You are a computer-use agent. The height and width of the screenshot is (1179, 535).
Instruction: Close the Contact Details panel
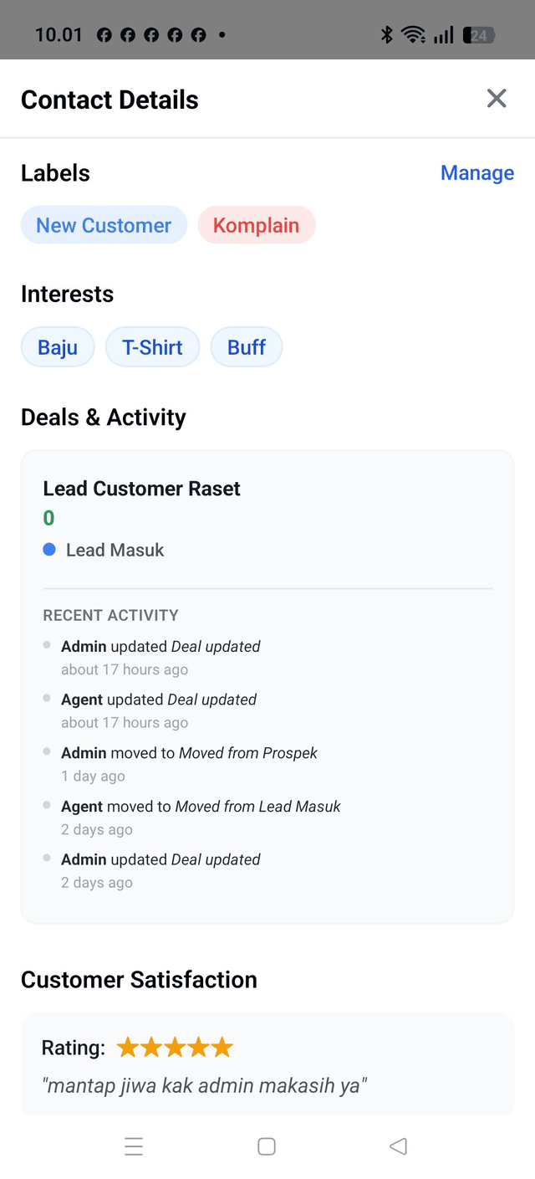click(x=497, y=99)
